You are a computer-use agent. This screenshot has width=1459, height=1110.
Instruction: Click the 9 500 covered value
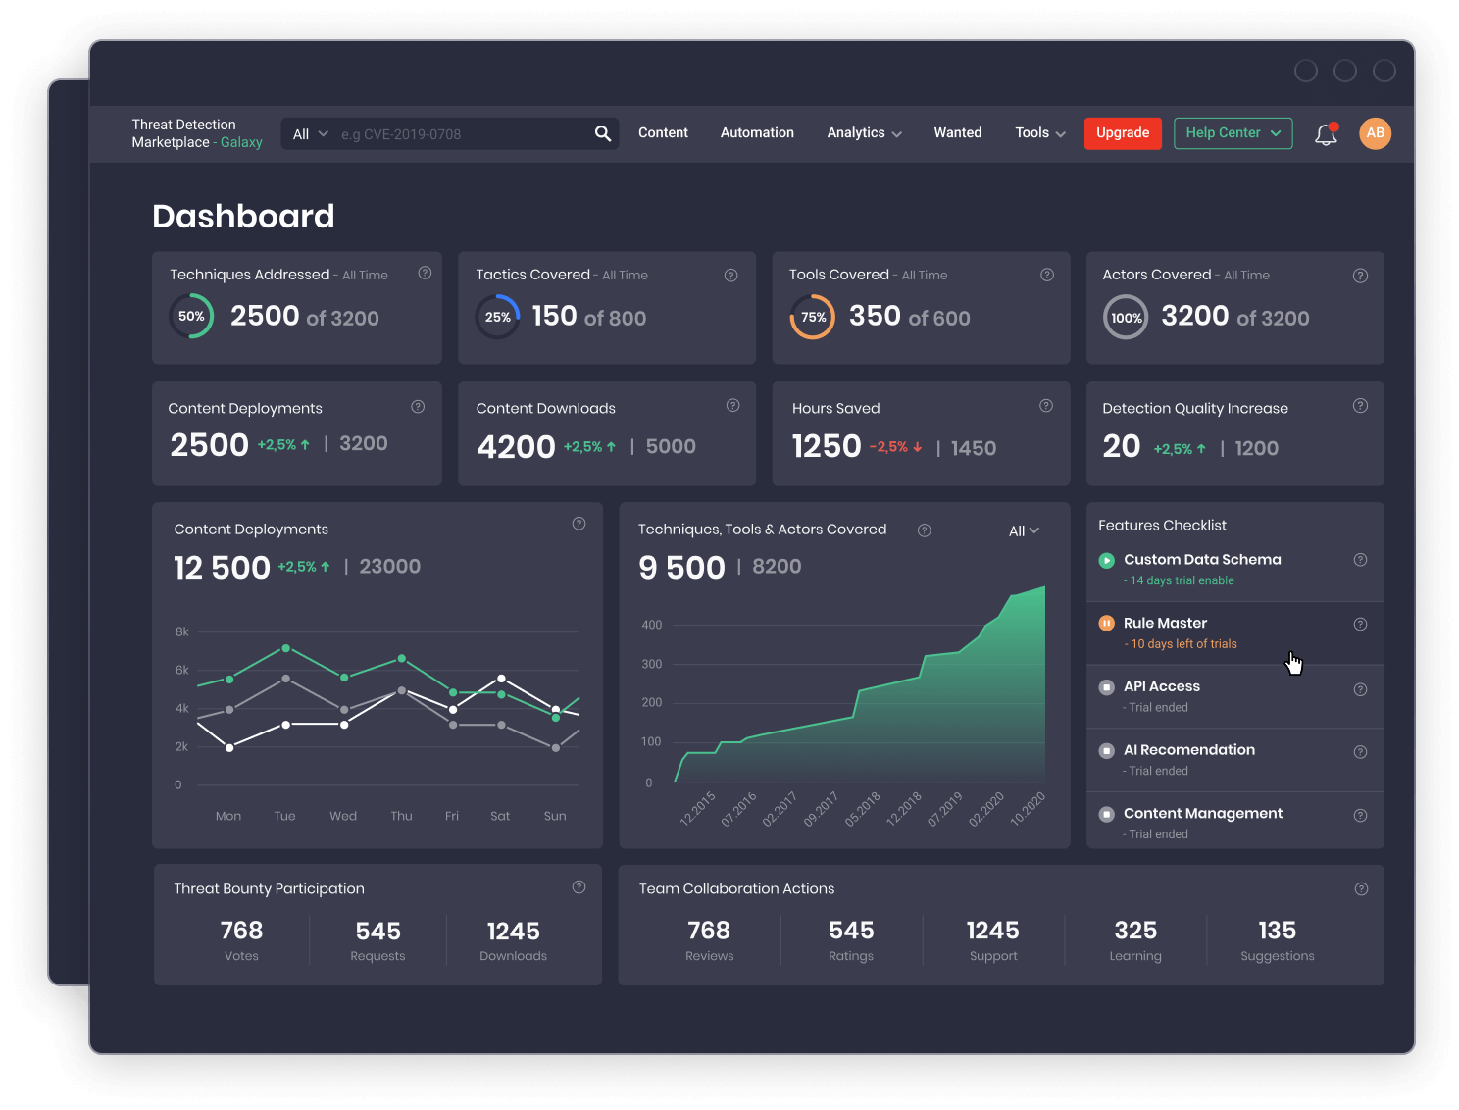pos(681,567)
